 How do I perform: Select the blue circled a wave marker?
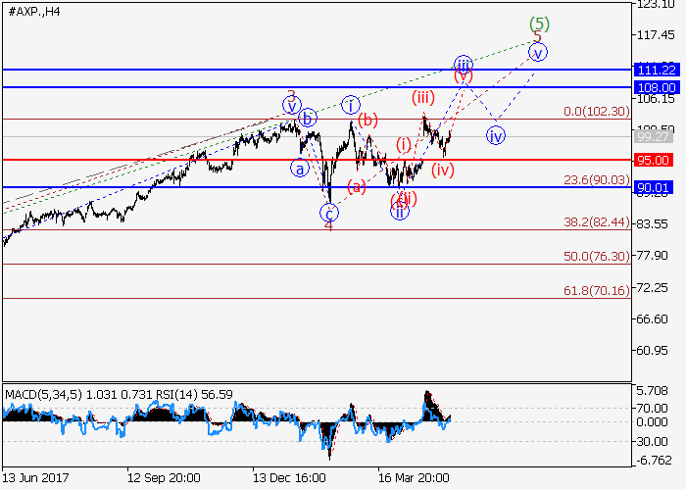coord(299,168)
